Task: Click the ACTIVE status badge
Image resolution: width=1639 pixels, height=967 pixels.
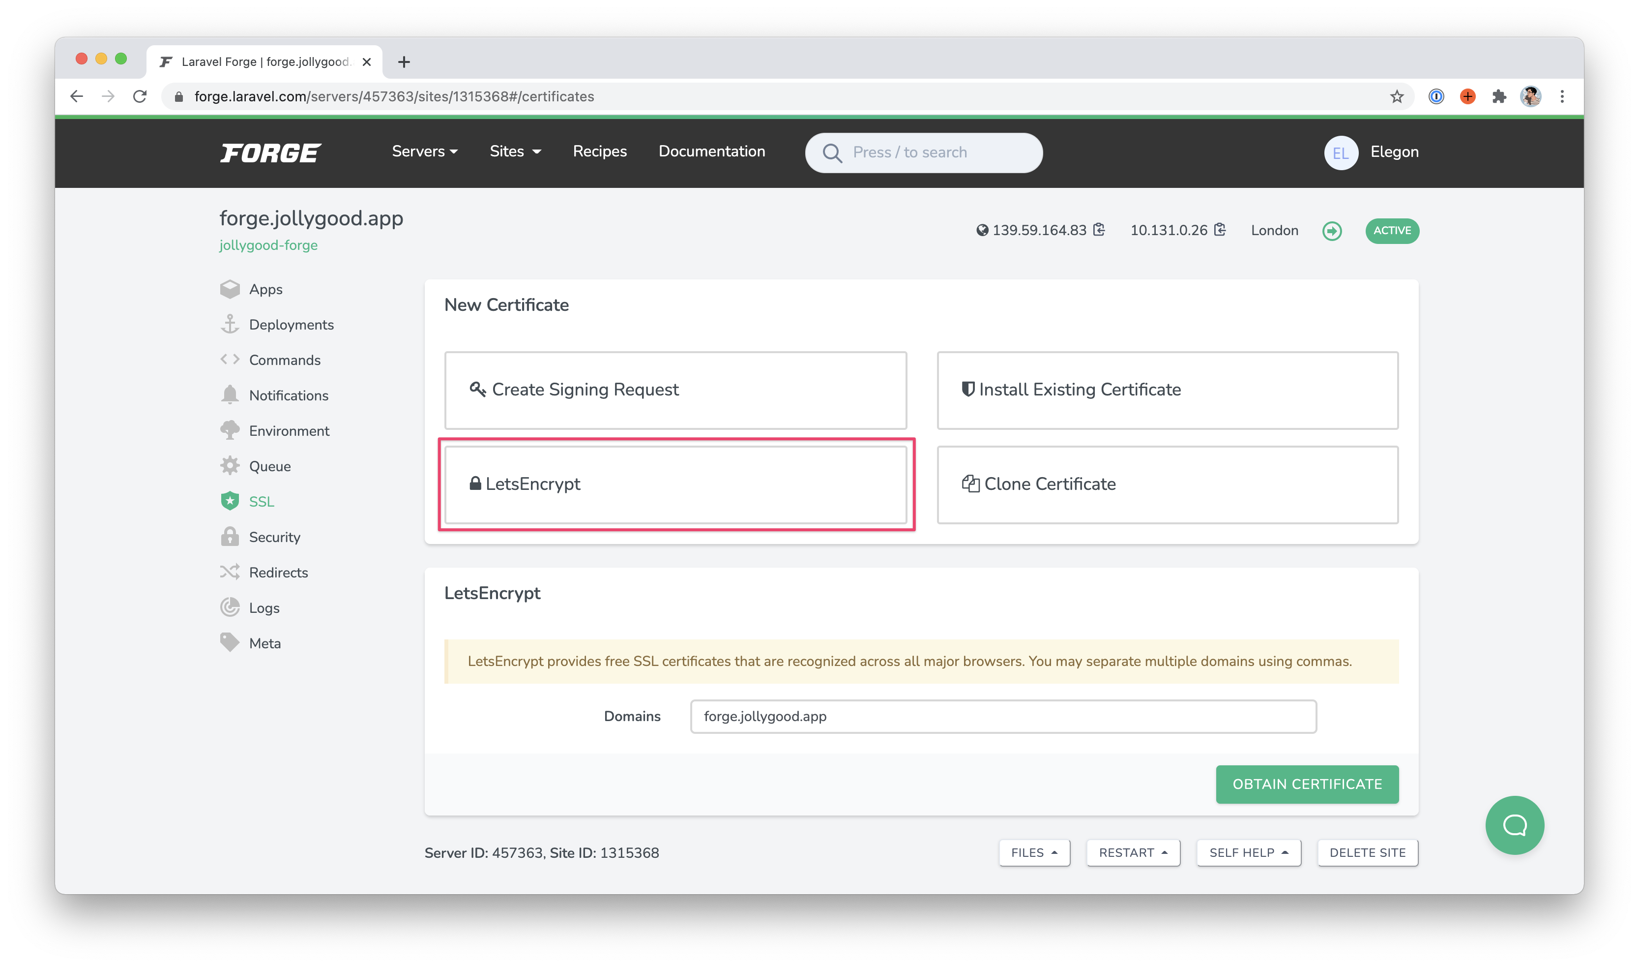Action: pyautogui.click(x=1392, y=231)
